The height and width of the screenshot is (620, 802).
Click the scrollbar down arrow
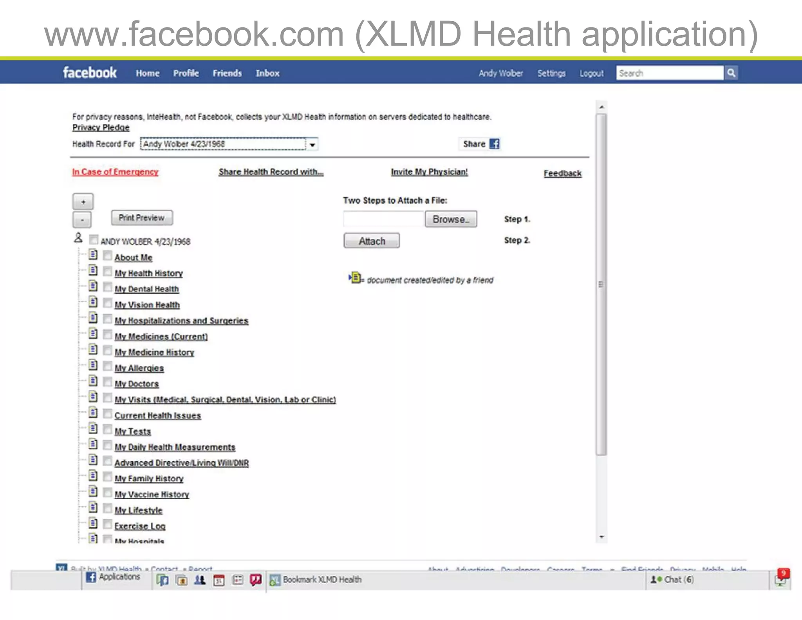[601, 537]
